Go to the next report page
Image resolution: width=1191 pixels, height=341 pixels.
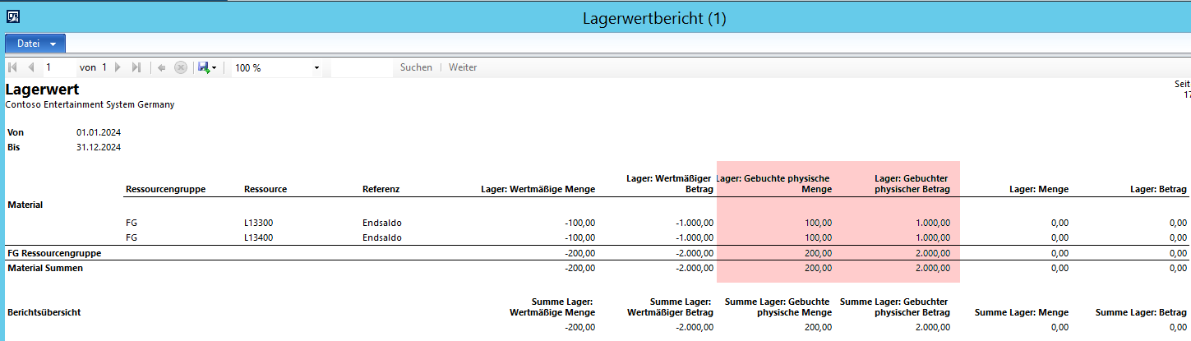coord(118,67)
